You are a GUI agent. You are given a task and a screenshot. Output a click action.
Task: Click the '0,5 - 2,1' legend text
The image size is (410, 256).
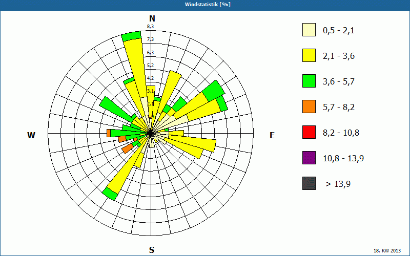339,31
